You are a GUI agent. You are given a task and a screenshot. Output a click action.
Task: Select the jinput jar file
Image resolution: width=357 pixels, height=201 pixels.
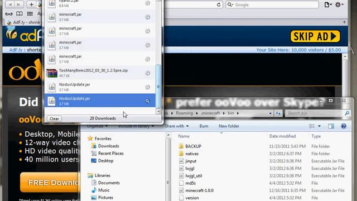pos(191,161)
